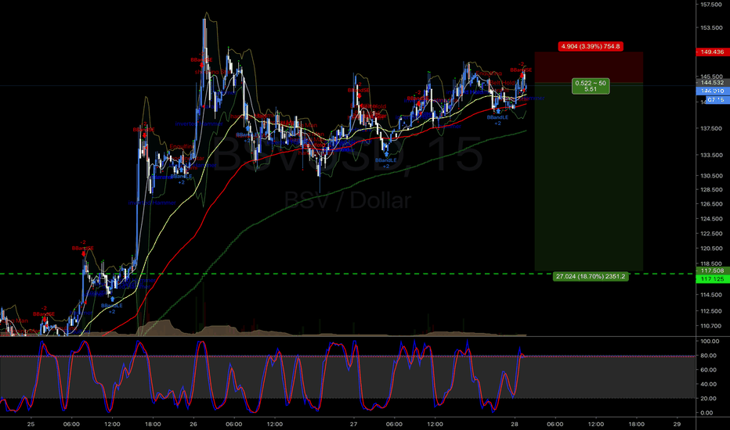
Task: Click the 133.500 price scale label
Action: click(x=711, y=156)
